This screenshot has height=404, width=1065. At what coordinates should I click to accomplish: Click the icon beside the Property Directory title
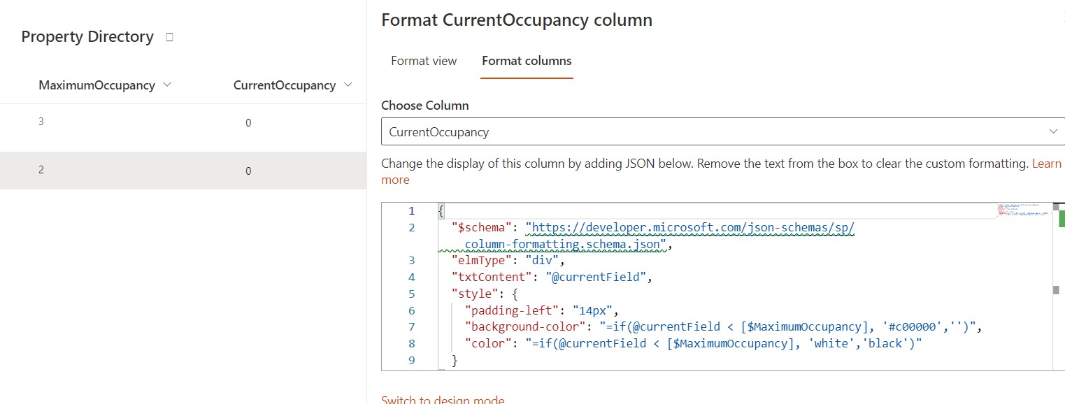click(x=169, y=38)
